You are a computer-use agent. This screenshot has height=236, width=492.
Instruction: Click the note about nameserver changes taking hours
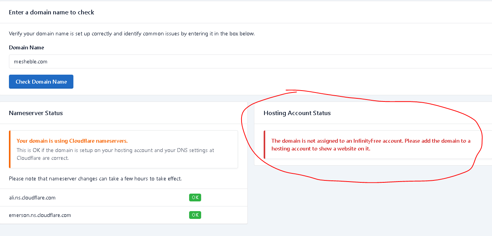pyautogui.click(x=95, y=179)
